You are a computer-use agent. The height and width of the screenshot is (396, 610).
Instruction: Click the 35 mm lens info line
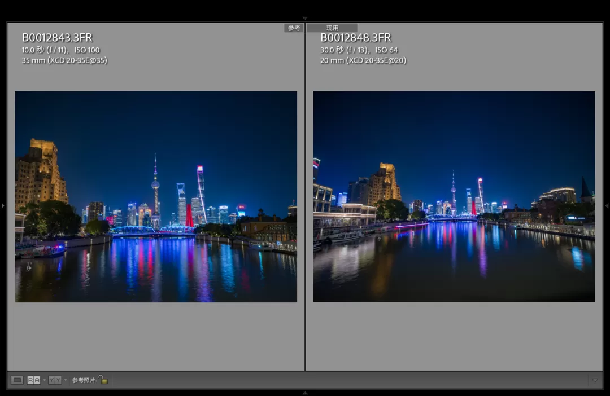coord(64,60)
